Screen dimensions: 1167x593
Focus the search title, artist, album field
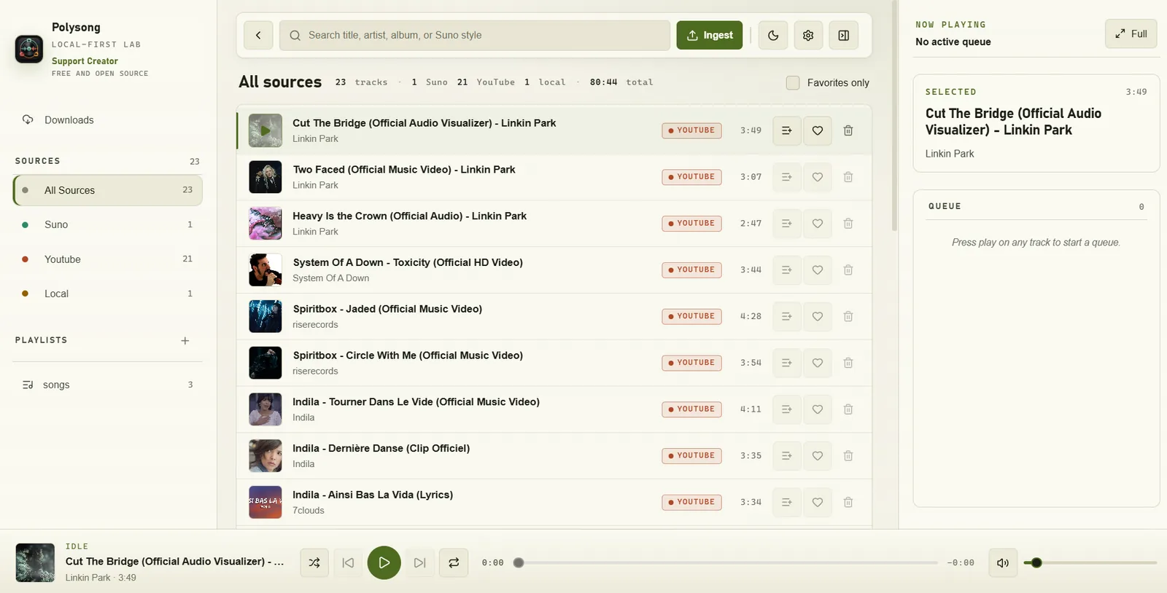475,35
